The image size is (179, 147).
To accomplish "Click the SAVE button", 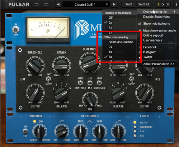I will [x=129, y=5].
